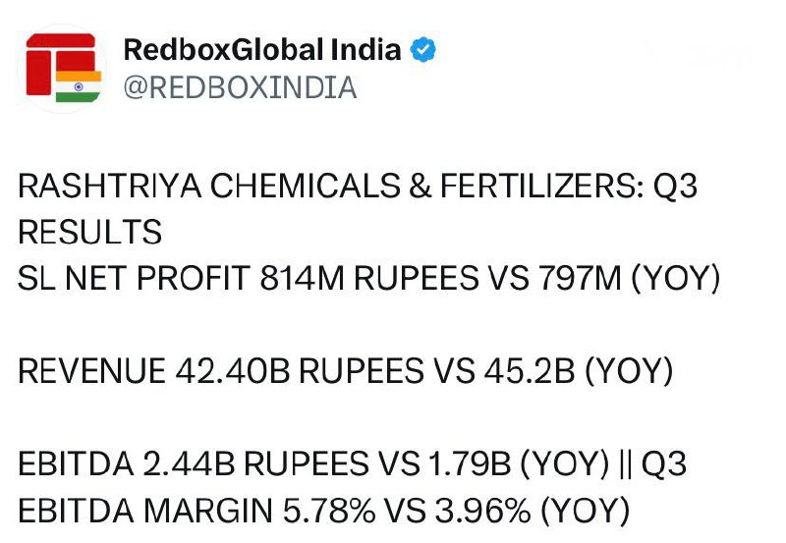Click the faint watermark at top right
Viewport: 786px width, 543px height.
(692, 55)
